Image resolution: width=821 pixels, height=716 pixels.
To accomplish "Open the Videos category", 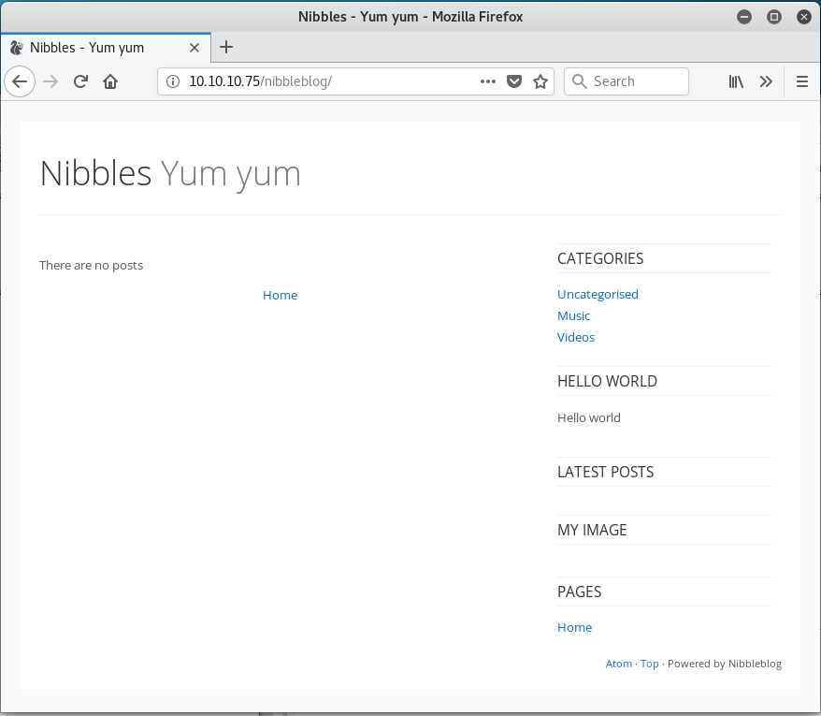I will [x=575, y=337].
